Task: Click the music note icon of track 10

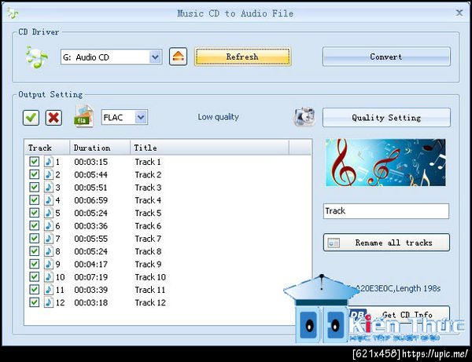Action: coord(49,276)
